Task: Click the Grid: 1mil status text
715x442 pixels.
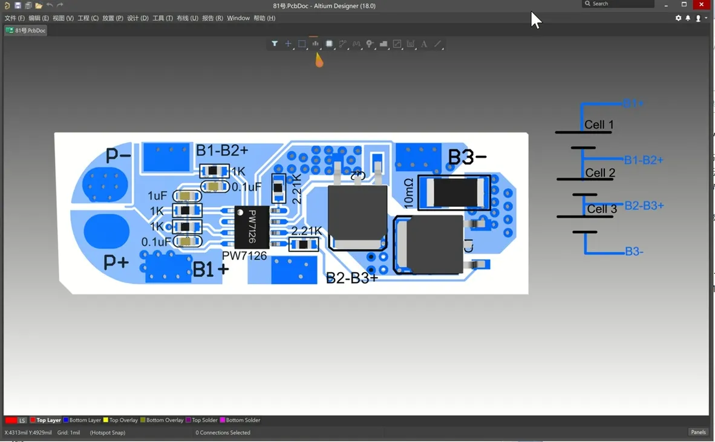Action: click(x=68, y=432)
